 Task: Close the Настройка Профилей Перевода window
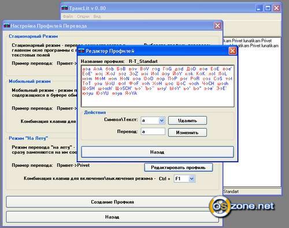217,26
